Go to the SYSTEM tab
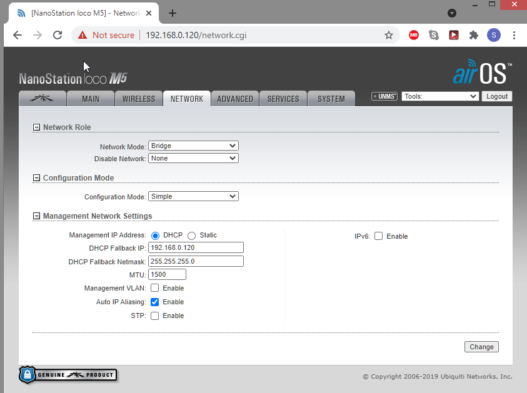This screenshot has width=527, height=393. click(331, 99)
